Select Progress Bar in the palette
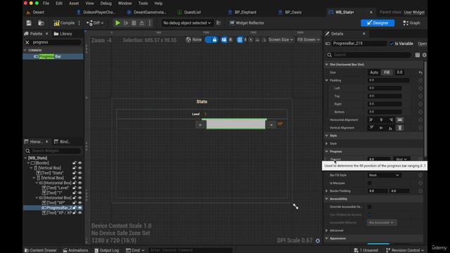Viewport: 450px width, 253px height. (x=53, y=56)
